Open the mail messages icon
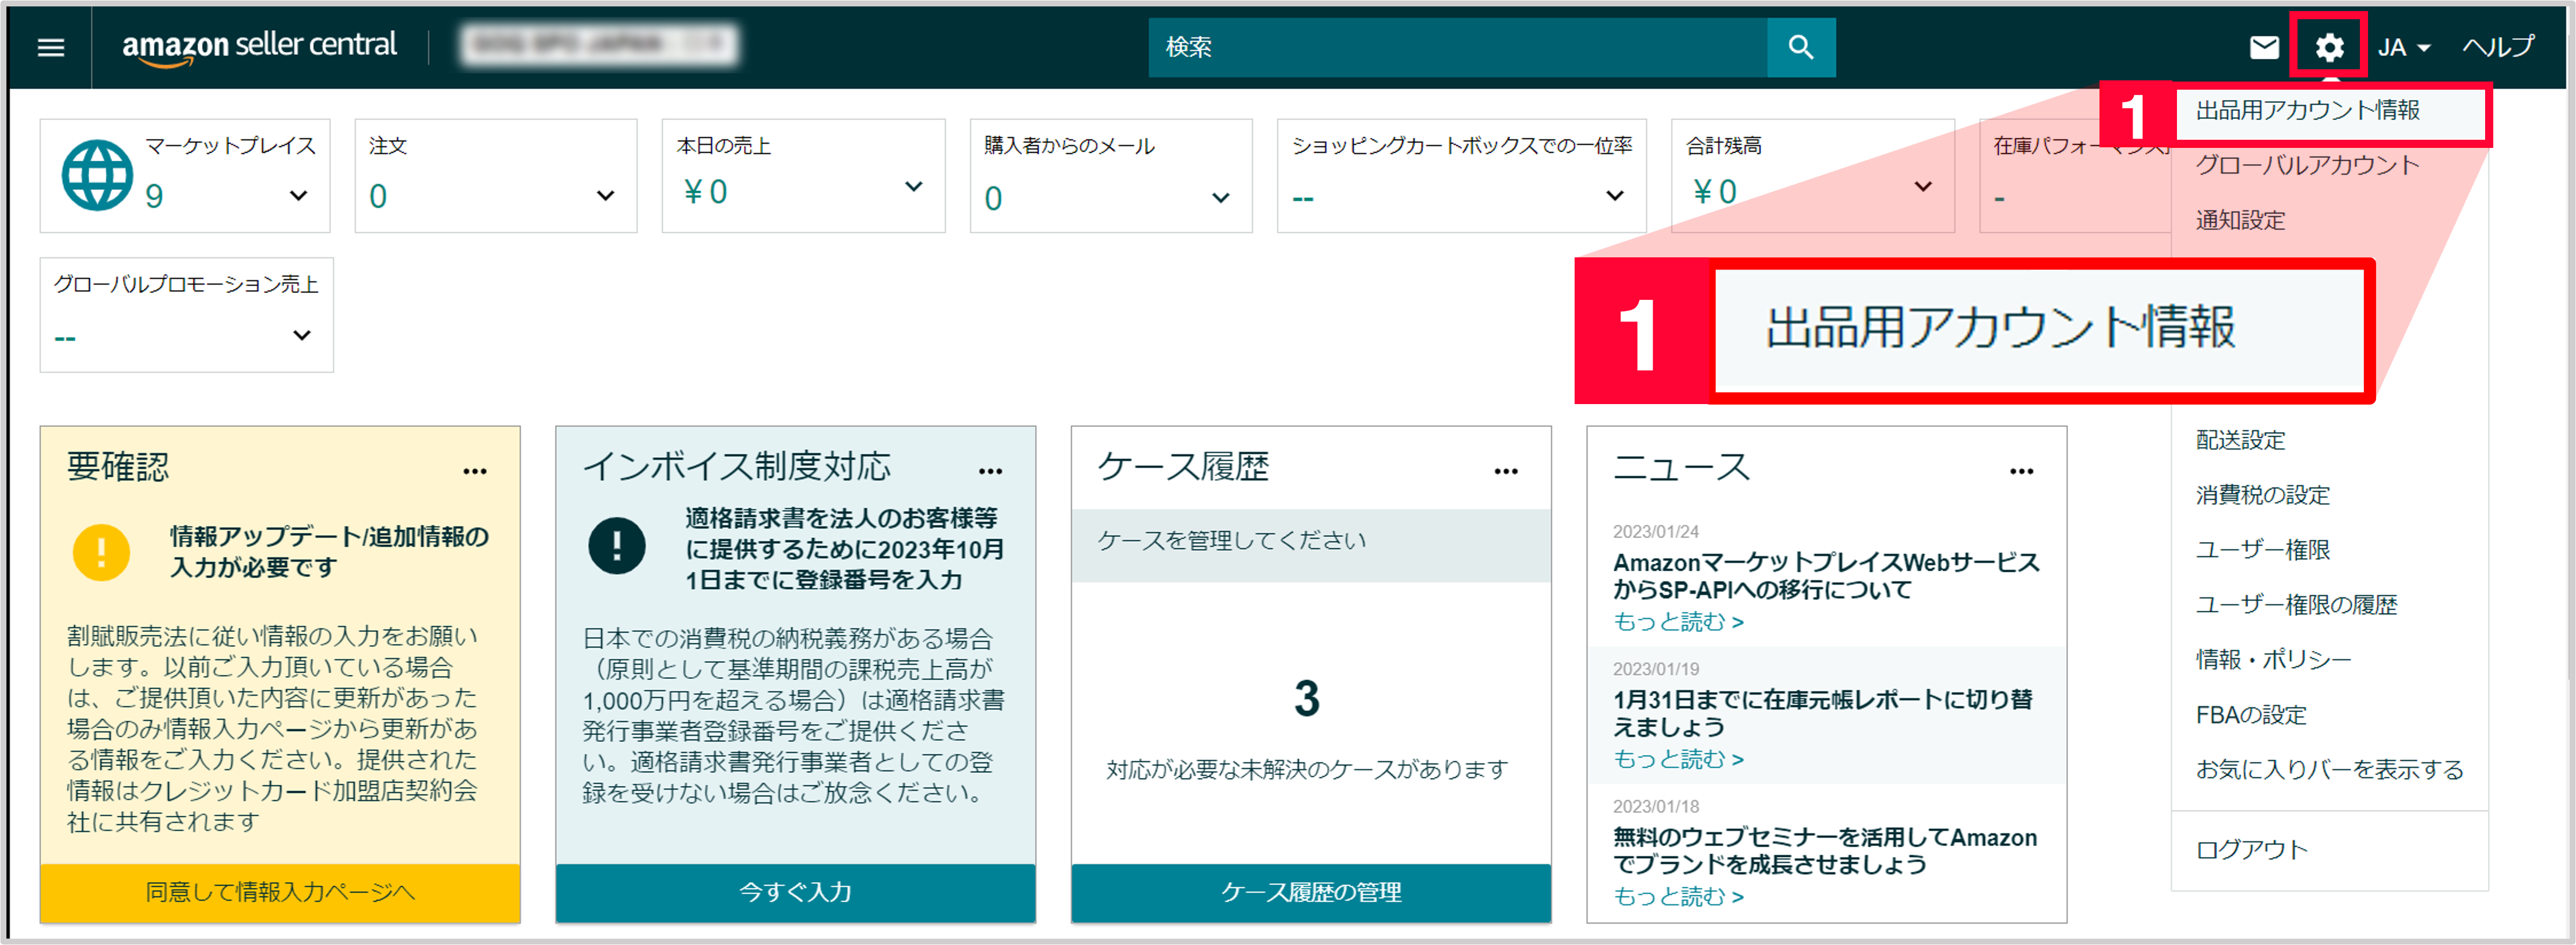2576x945 pixels. [x=2264, y=47]
